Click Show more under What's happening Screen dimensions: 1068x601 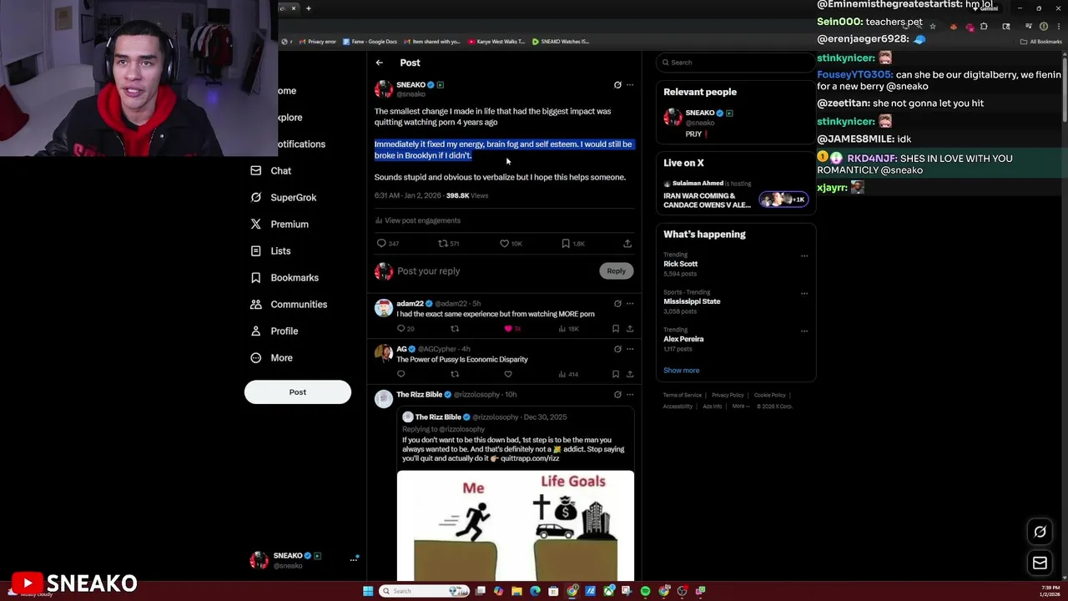(x=682, y=371)
